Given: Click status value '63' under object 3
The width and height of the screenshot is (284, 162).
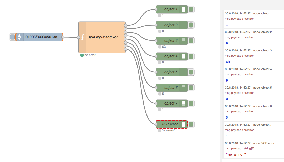Looking at the screenshot, I should (164, 47).
